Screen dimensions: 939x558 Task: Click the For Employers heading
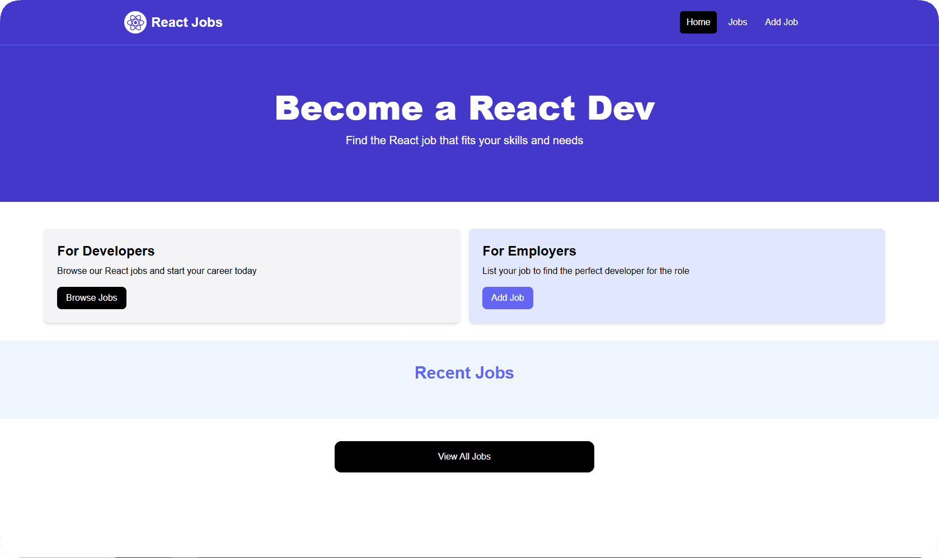click(529, 251)
